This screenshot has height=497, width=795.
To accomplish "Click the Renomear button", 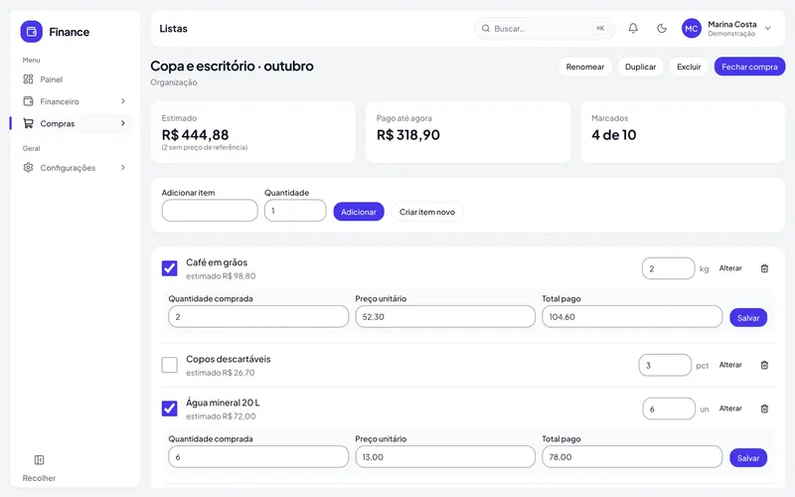I will [585, 67].
